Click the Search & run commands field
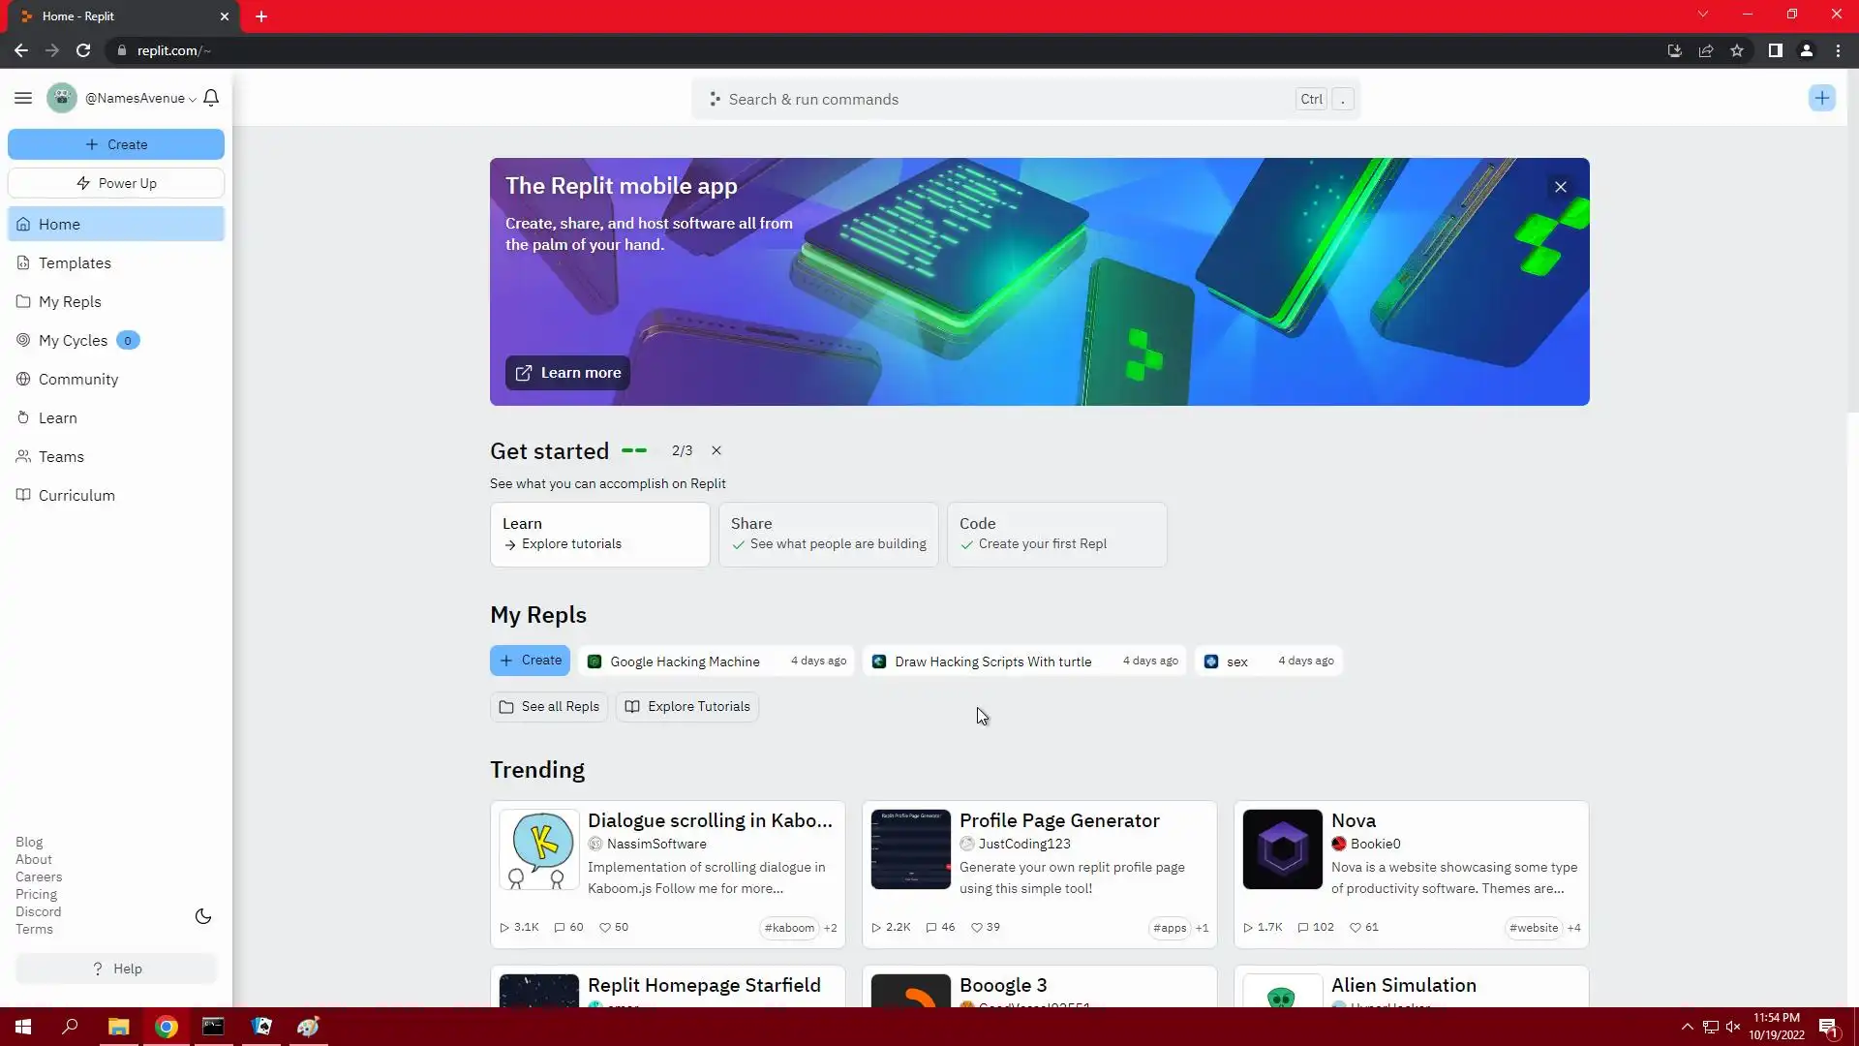Viewport: 1859px width, 1046px height. point(1007,99)
